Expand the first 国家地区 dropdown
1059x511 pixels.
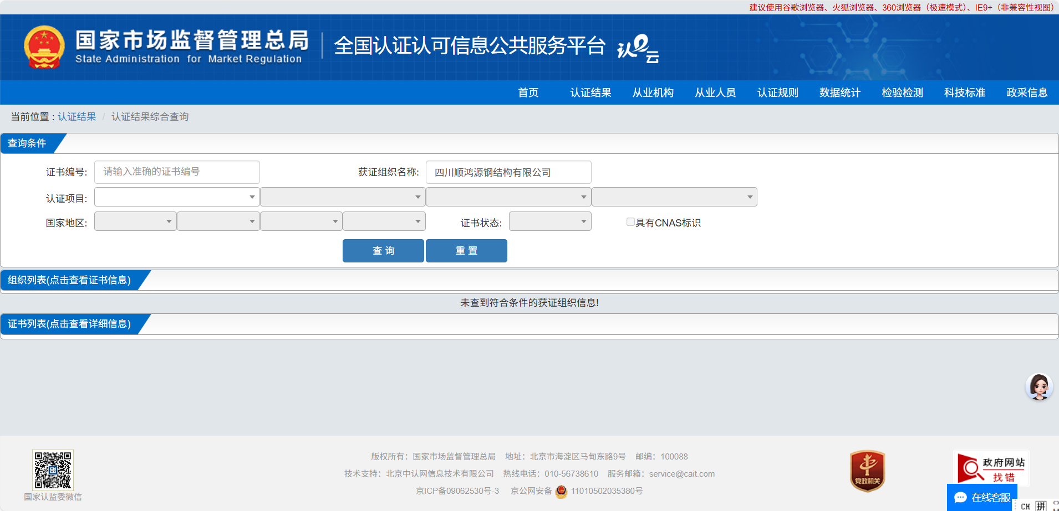pyautogui.click(x=135, y=221)
